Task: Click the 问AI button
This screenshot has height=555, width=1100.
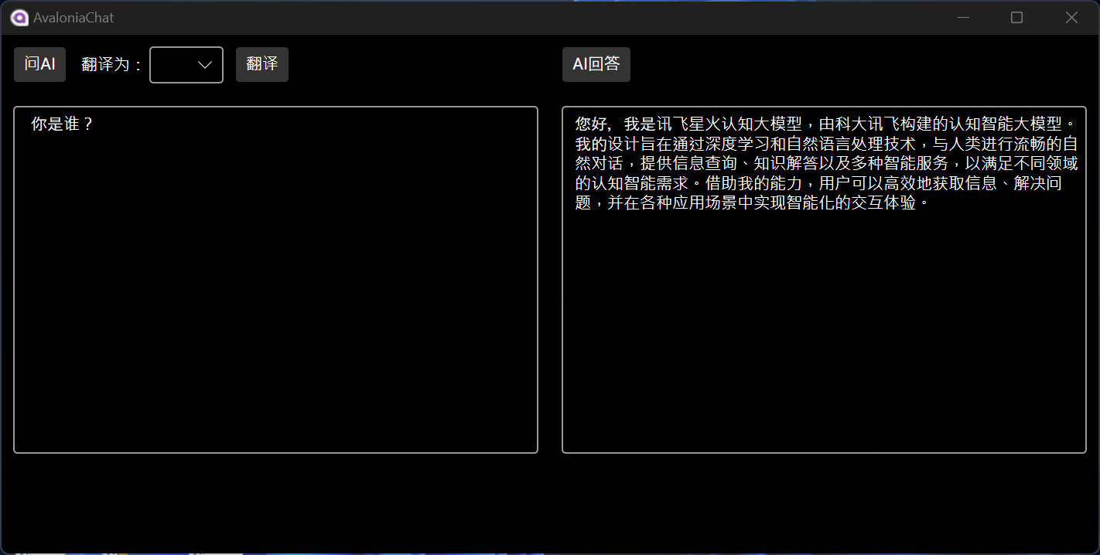Action: pos(39,64)
